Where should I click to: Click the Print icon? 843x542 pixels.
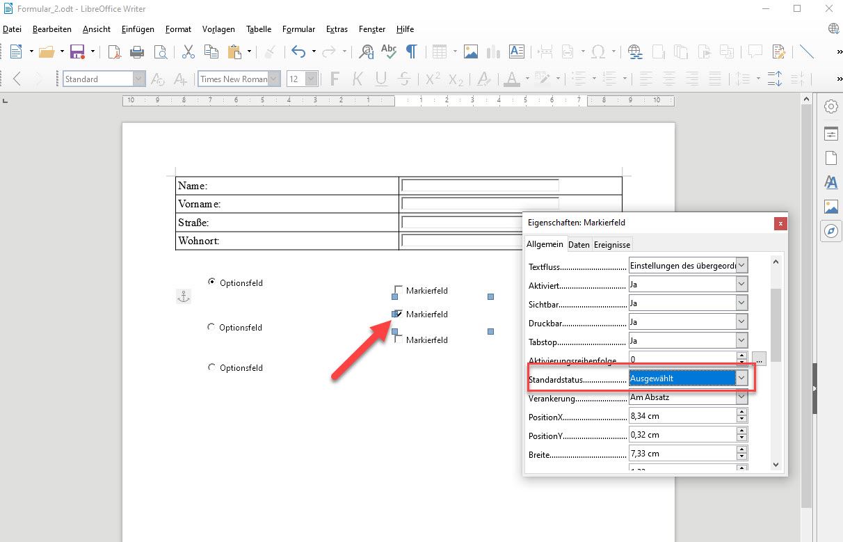point(137,51)
